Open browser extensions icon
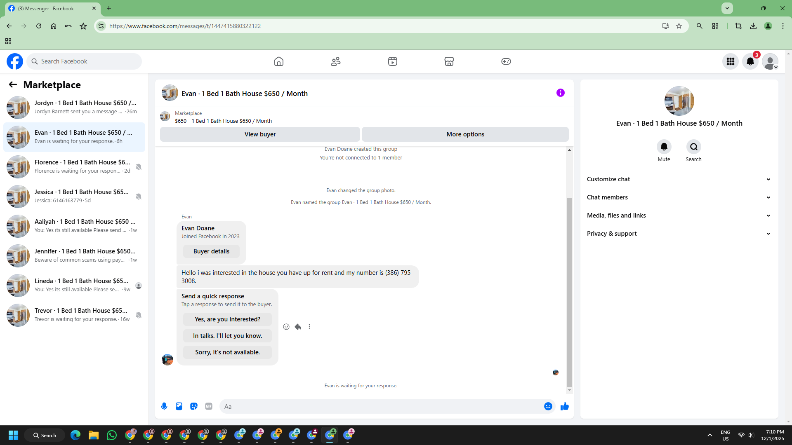Viewport: 792px width, 445px height. pyautogui.click(x=715, y=26)
